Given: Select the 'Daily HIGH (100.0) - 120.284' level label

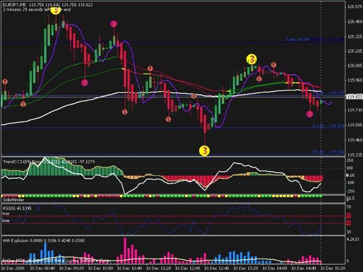Looking at the screenshot, I should [x=315, y=39].
